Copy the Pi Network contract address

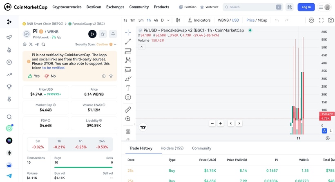pyautogui.click(x=59, y=38)
